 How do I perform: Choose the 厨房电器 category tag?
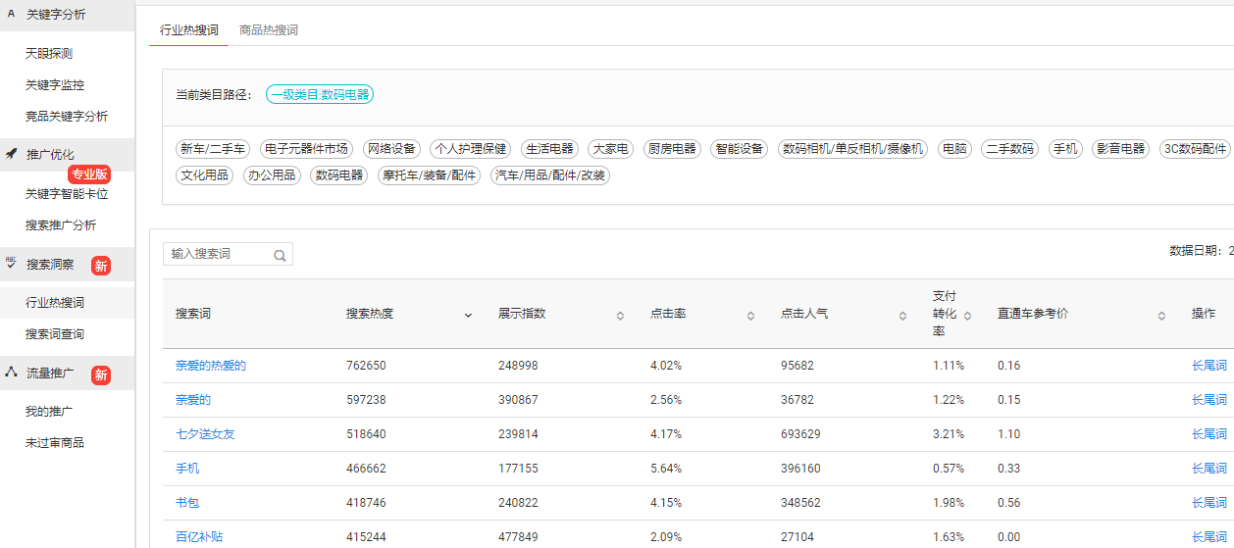click(x=672, y=149)
